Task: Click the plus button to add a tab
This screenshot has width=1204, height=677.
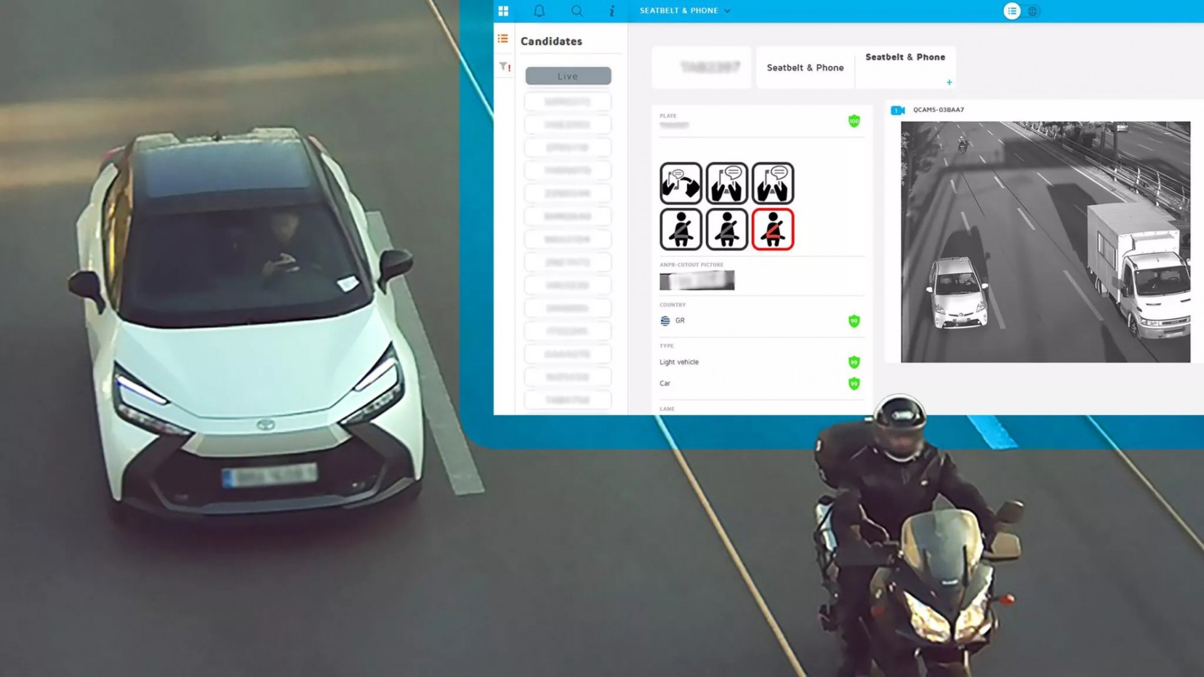Action: tap(949, 81)
